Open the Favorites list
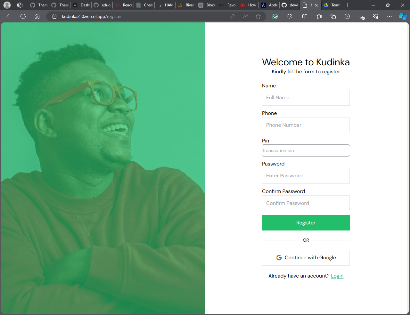 point(319,16)
